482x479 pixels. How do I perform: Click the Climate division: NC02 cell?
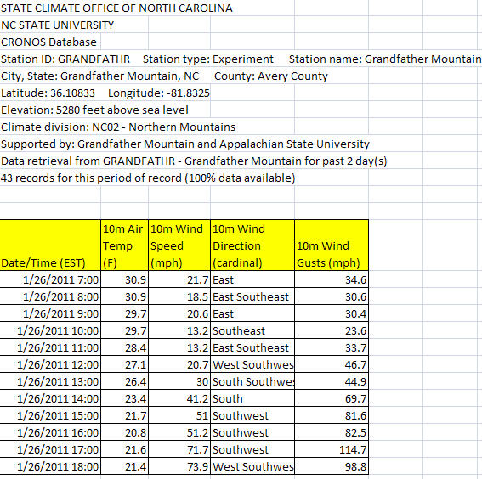click(x=118, y=127)
